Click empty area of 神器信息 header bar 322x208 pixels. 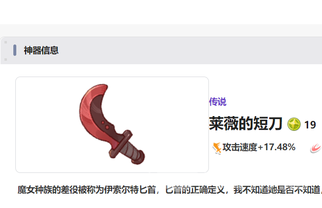[x=185, y=50]
